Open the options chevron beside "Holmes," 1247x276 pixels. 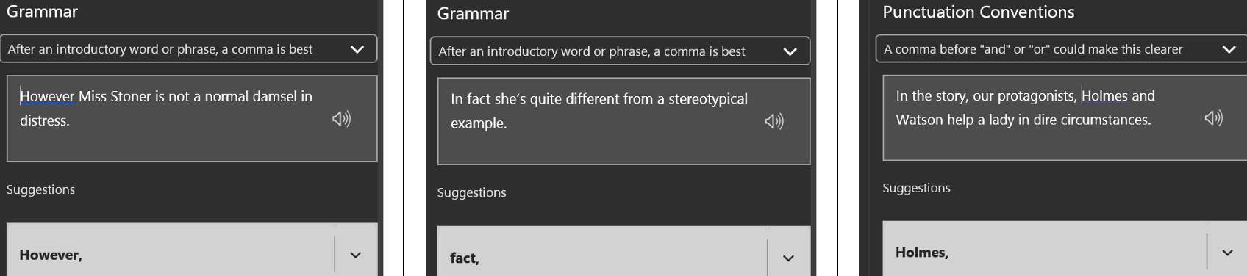[1227, 253]
